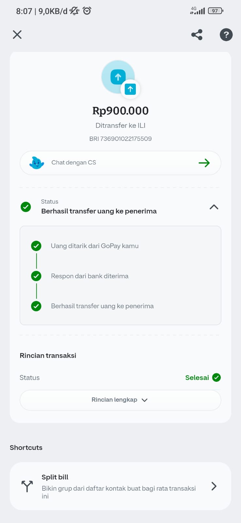The height and width of the screenshot is (523, 241).
Task: Tap the BRI account number text
Action: click(x=120, y=139)
